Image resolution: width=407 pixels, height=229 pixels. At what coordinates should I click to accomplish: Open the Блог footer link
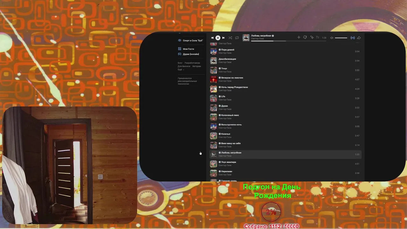tap(180, 63)
